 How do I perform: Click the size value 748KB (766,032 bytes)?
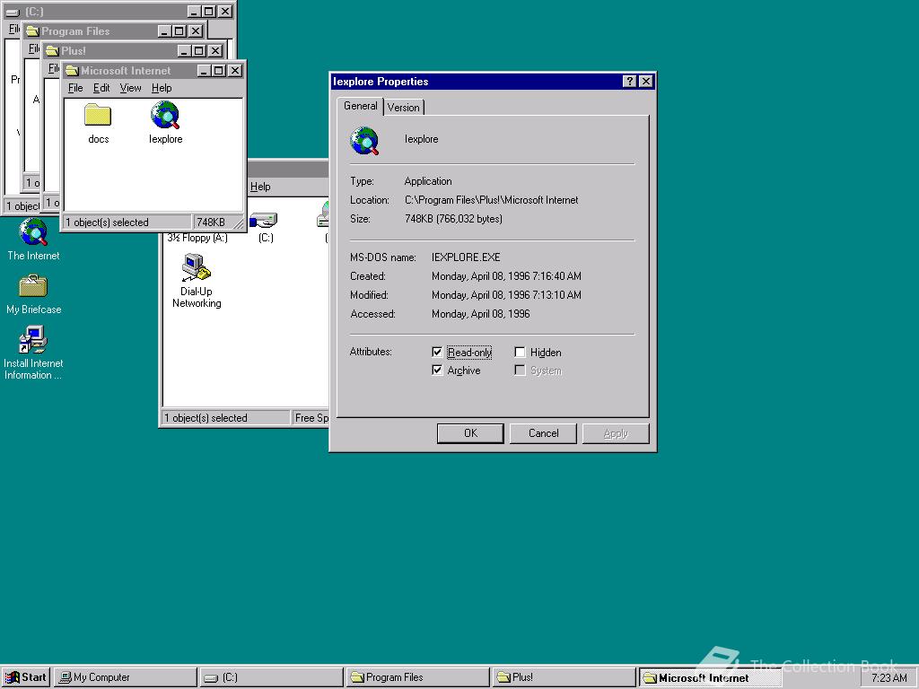pos(453,219)
